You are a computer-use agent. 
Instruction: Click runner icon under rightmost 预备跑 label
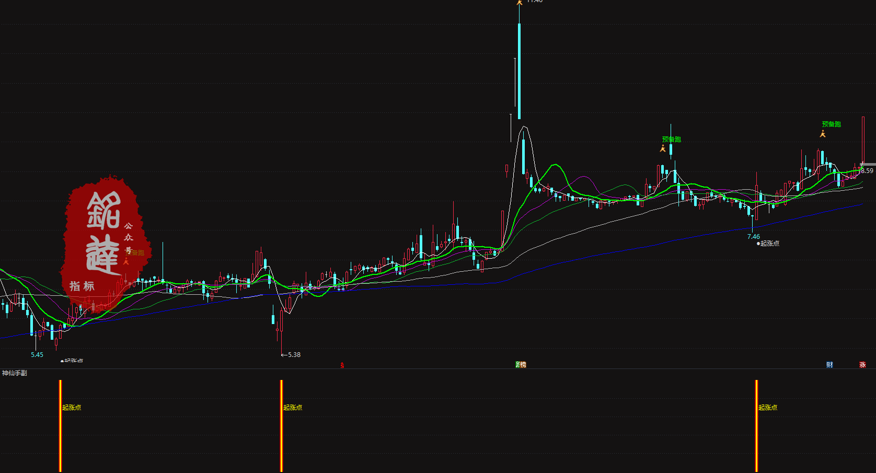(x=823, y=134)
